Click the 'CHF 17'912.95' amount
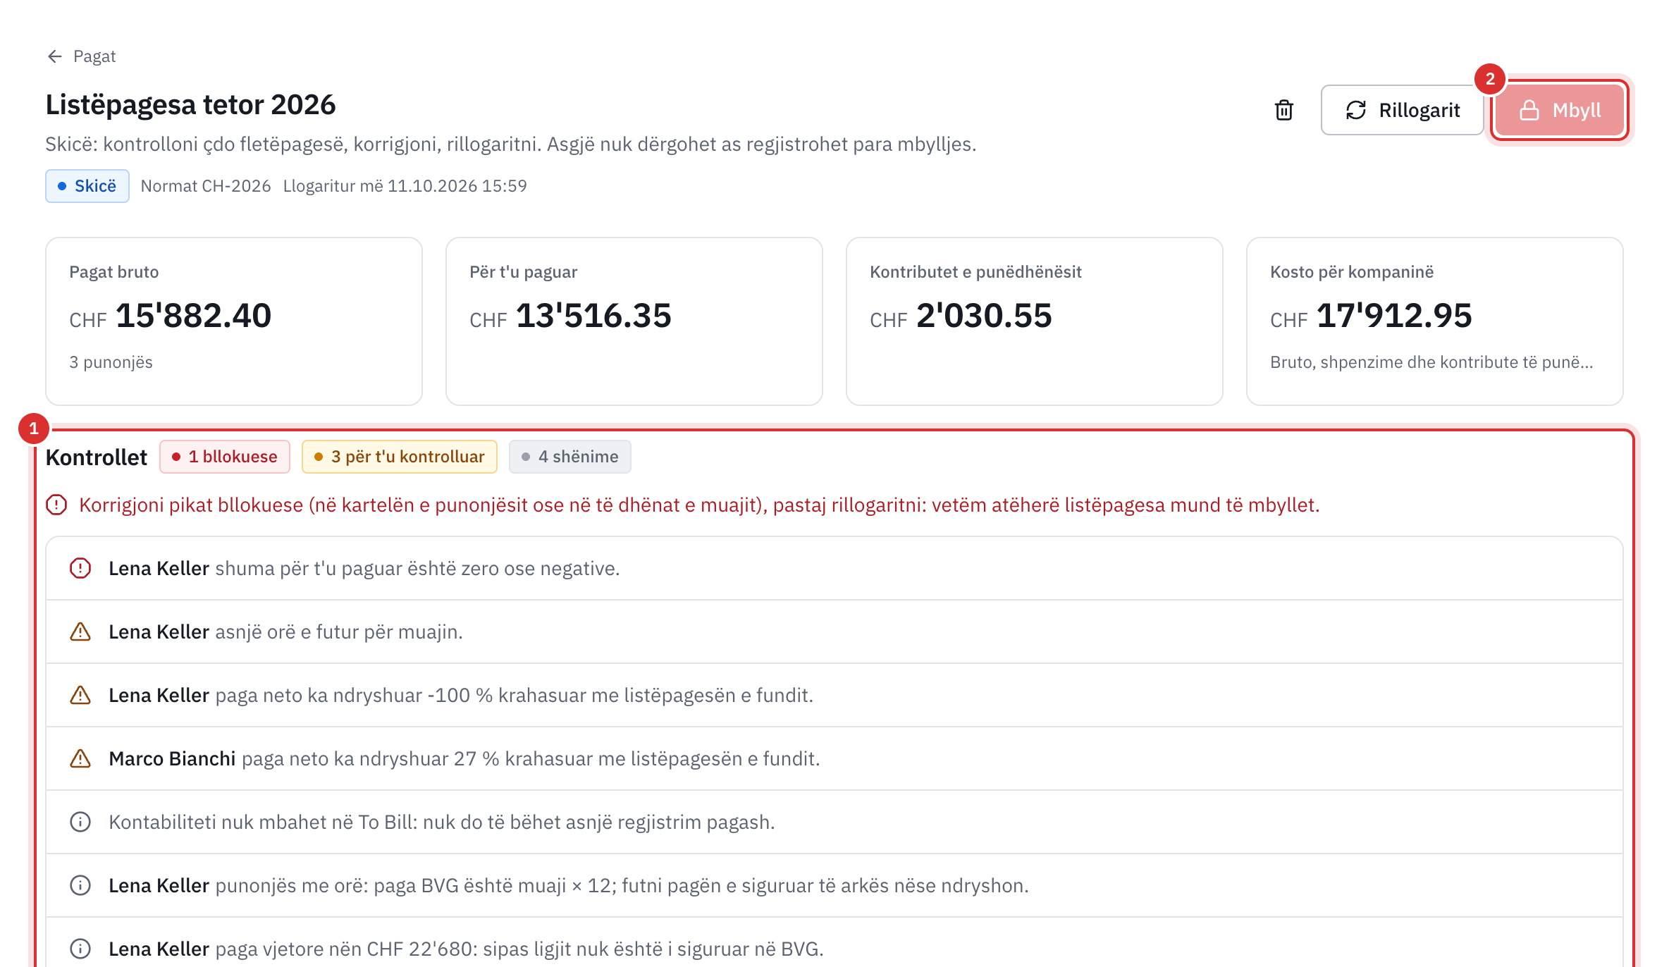The image size is (1669, 967). [1371, 316]
